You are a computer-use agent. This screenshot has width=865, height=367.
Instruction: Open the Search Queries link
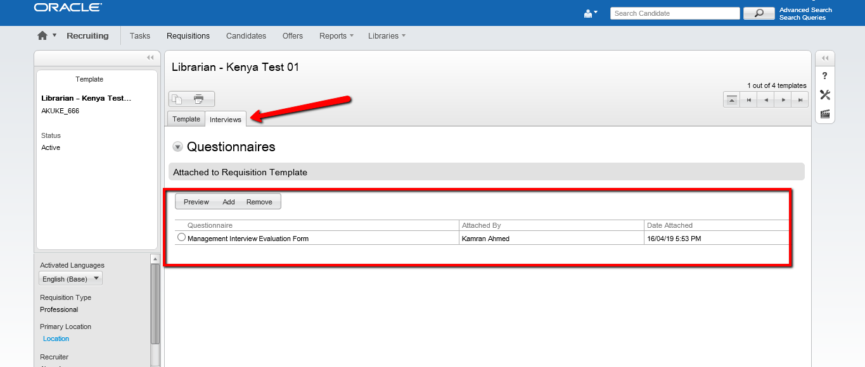pos(802,18)
